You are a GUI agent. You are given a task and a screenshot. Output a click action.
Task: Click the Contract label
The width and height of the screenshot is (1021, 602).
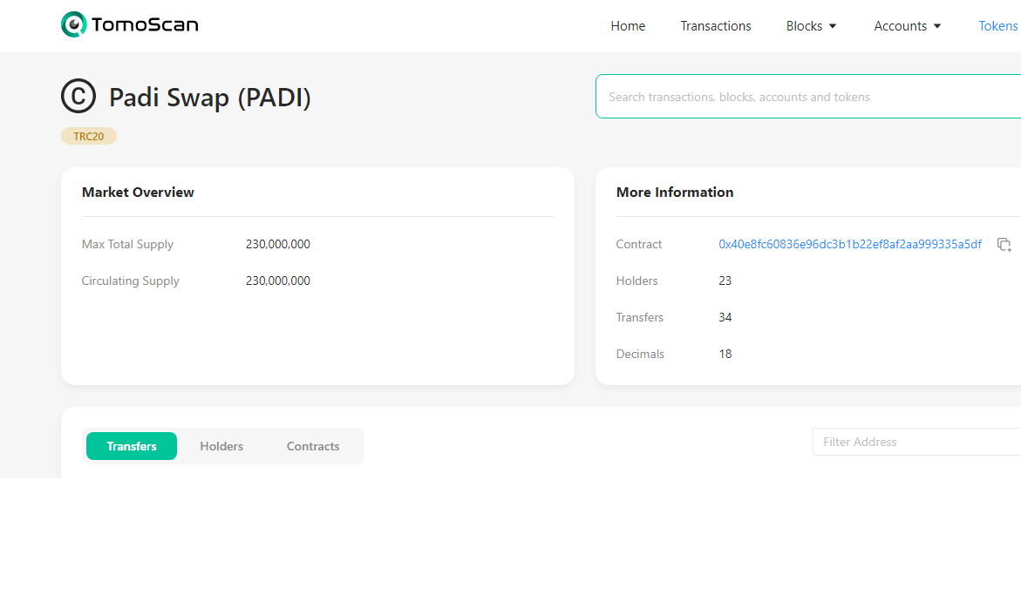click(639, 244)
